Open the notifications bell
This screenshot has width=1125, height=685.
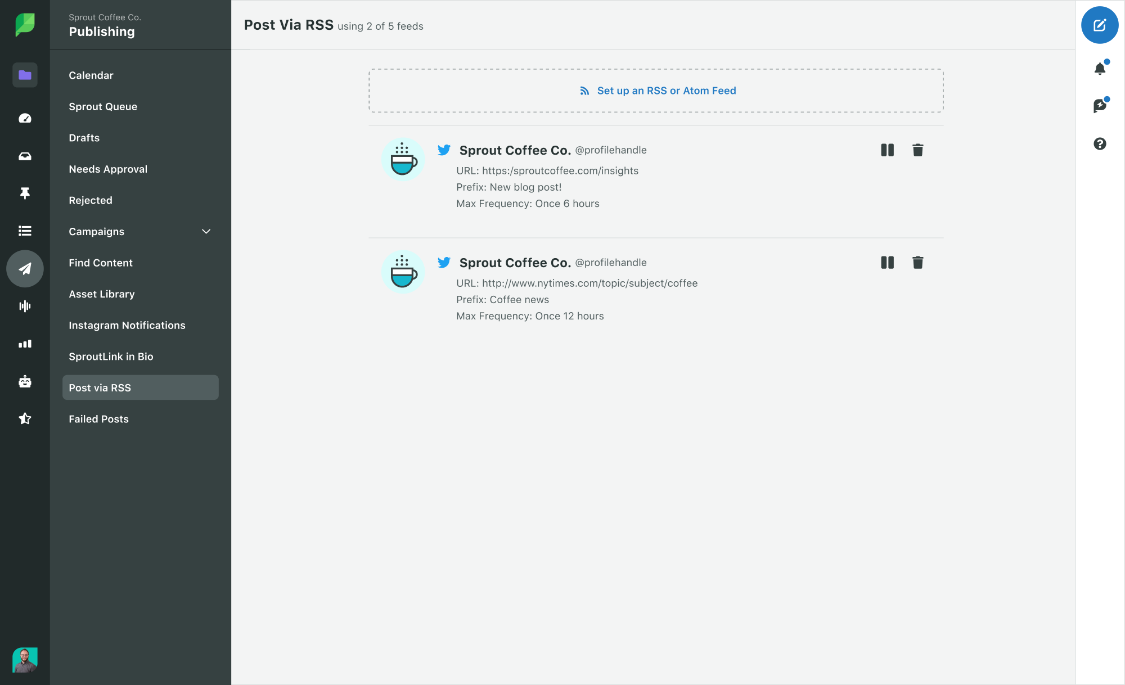[x=1099, y=69]
